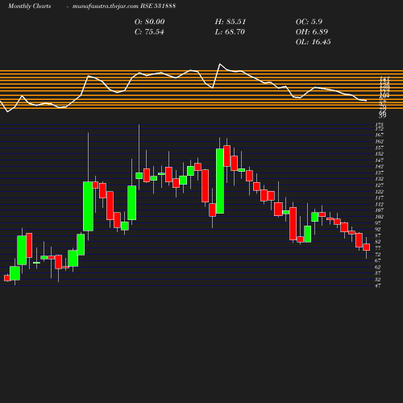Click the first small red candlestick of the chart

[7, 278]
